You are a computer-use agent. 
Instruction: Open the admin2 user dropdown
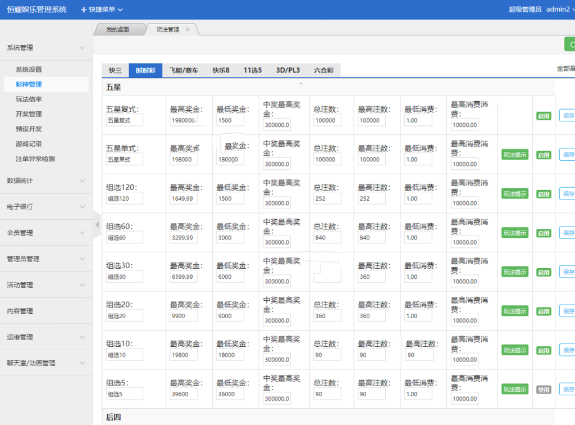[x=560, y=10]
